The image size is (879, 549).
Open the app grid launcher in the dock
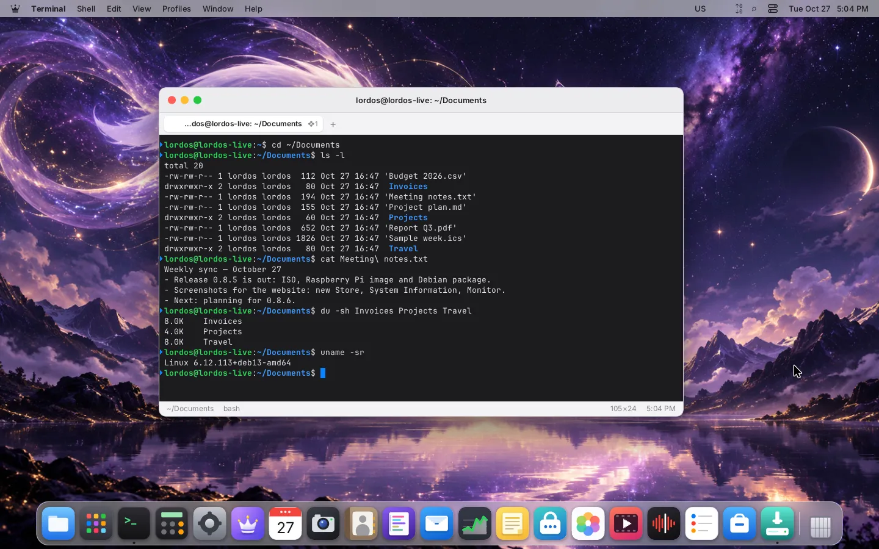(x=96, y=523)
